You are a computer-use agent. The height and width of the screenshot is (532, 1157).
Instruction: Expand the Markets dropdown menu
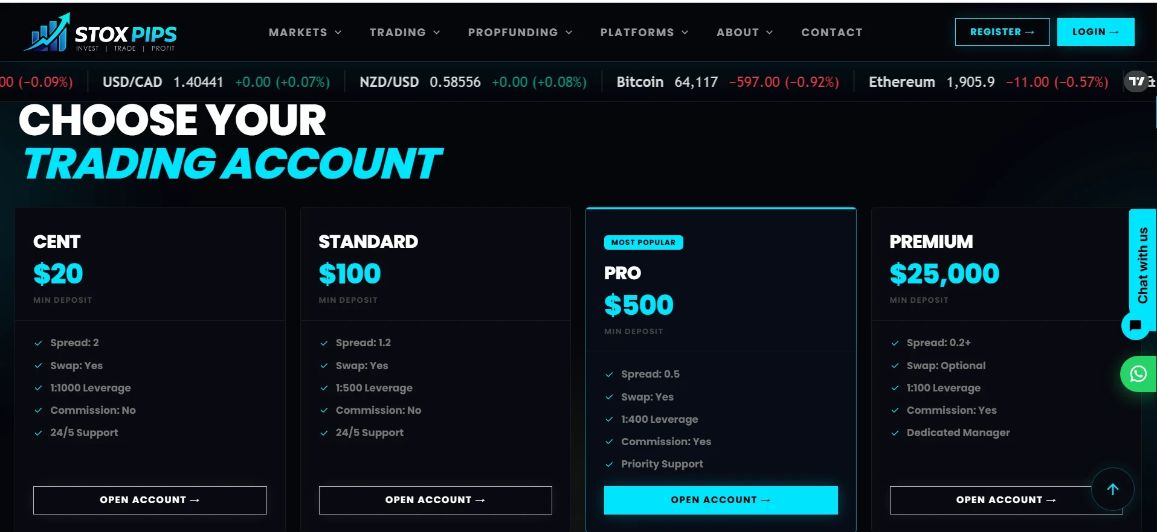305,33
